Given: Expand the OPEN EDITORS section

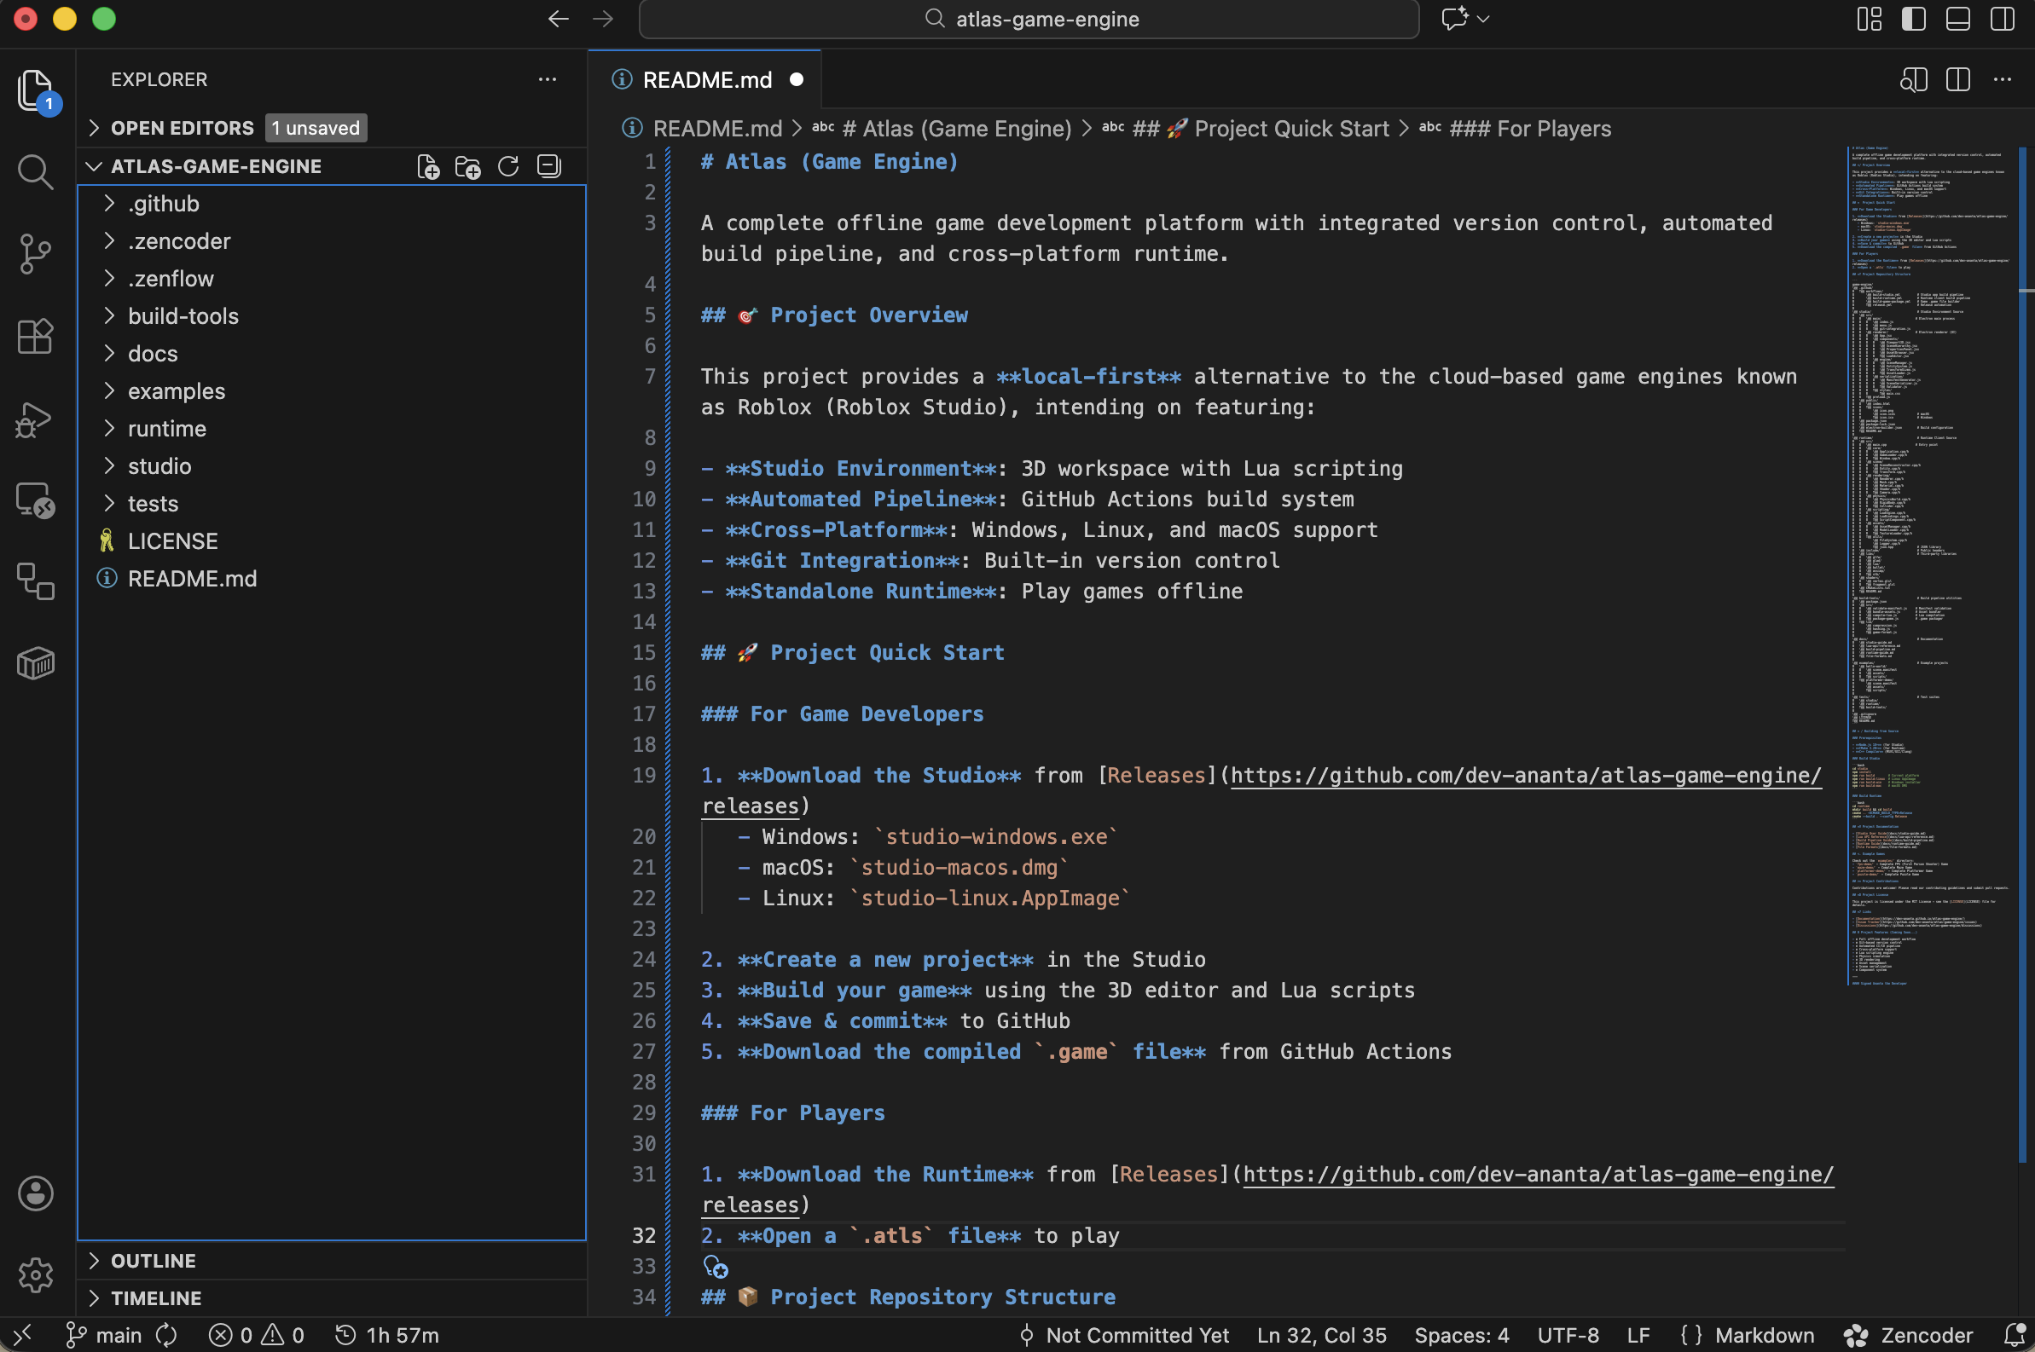Looking at the screenshot, I should (x=181, y=128).
